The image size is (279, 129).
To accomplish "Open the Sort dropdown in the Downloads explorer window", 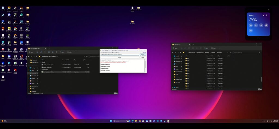I will [x=62, y=52].
